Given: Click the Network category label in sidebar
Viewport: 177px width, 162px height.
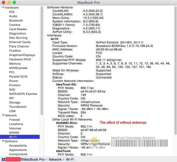Looking at the screenshot, I should coord(11,115).
